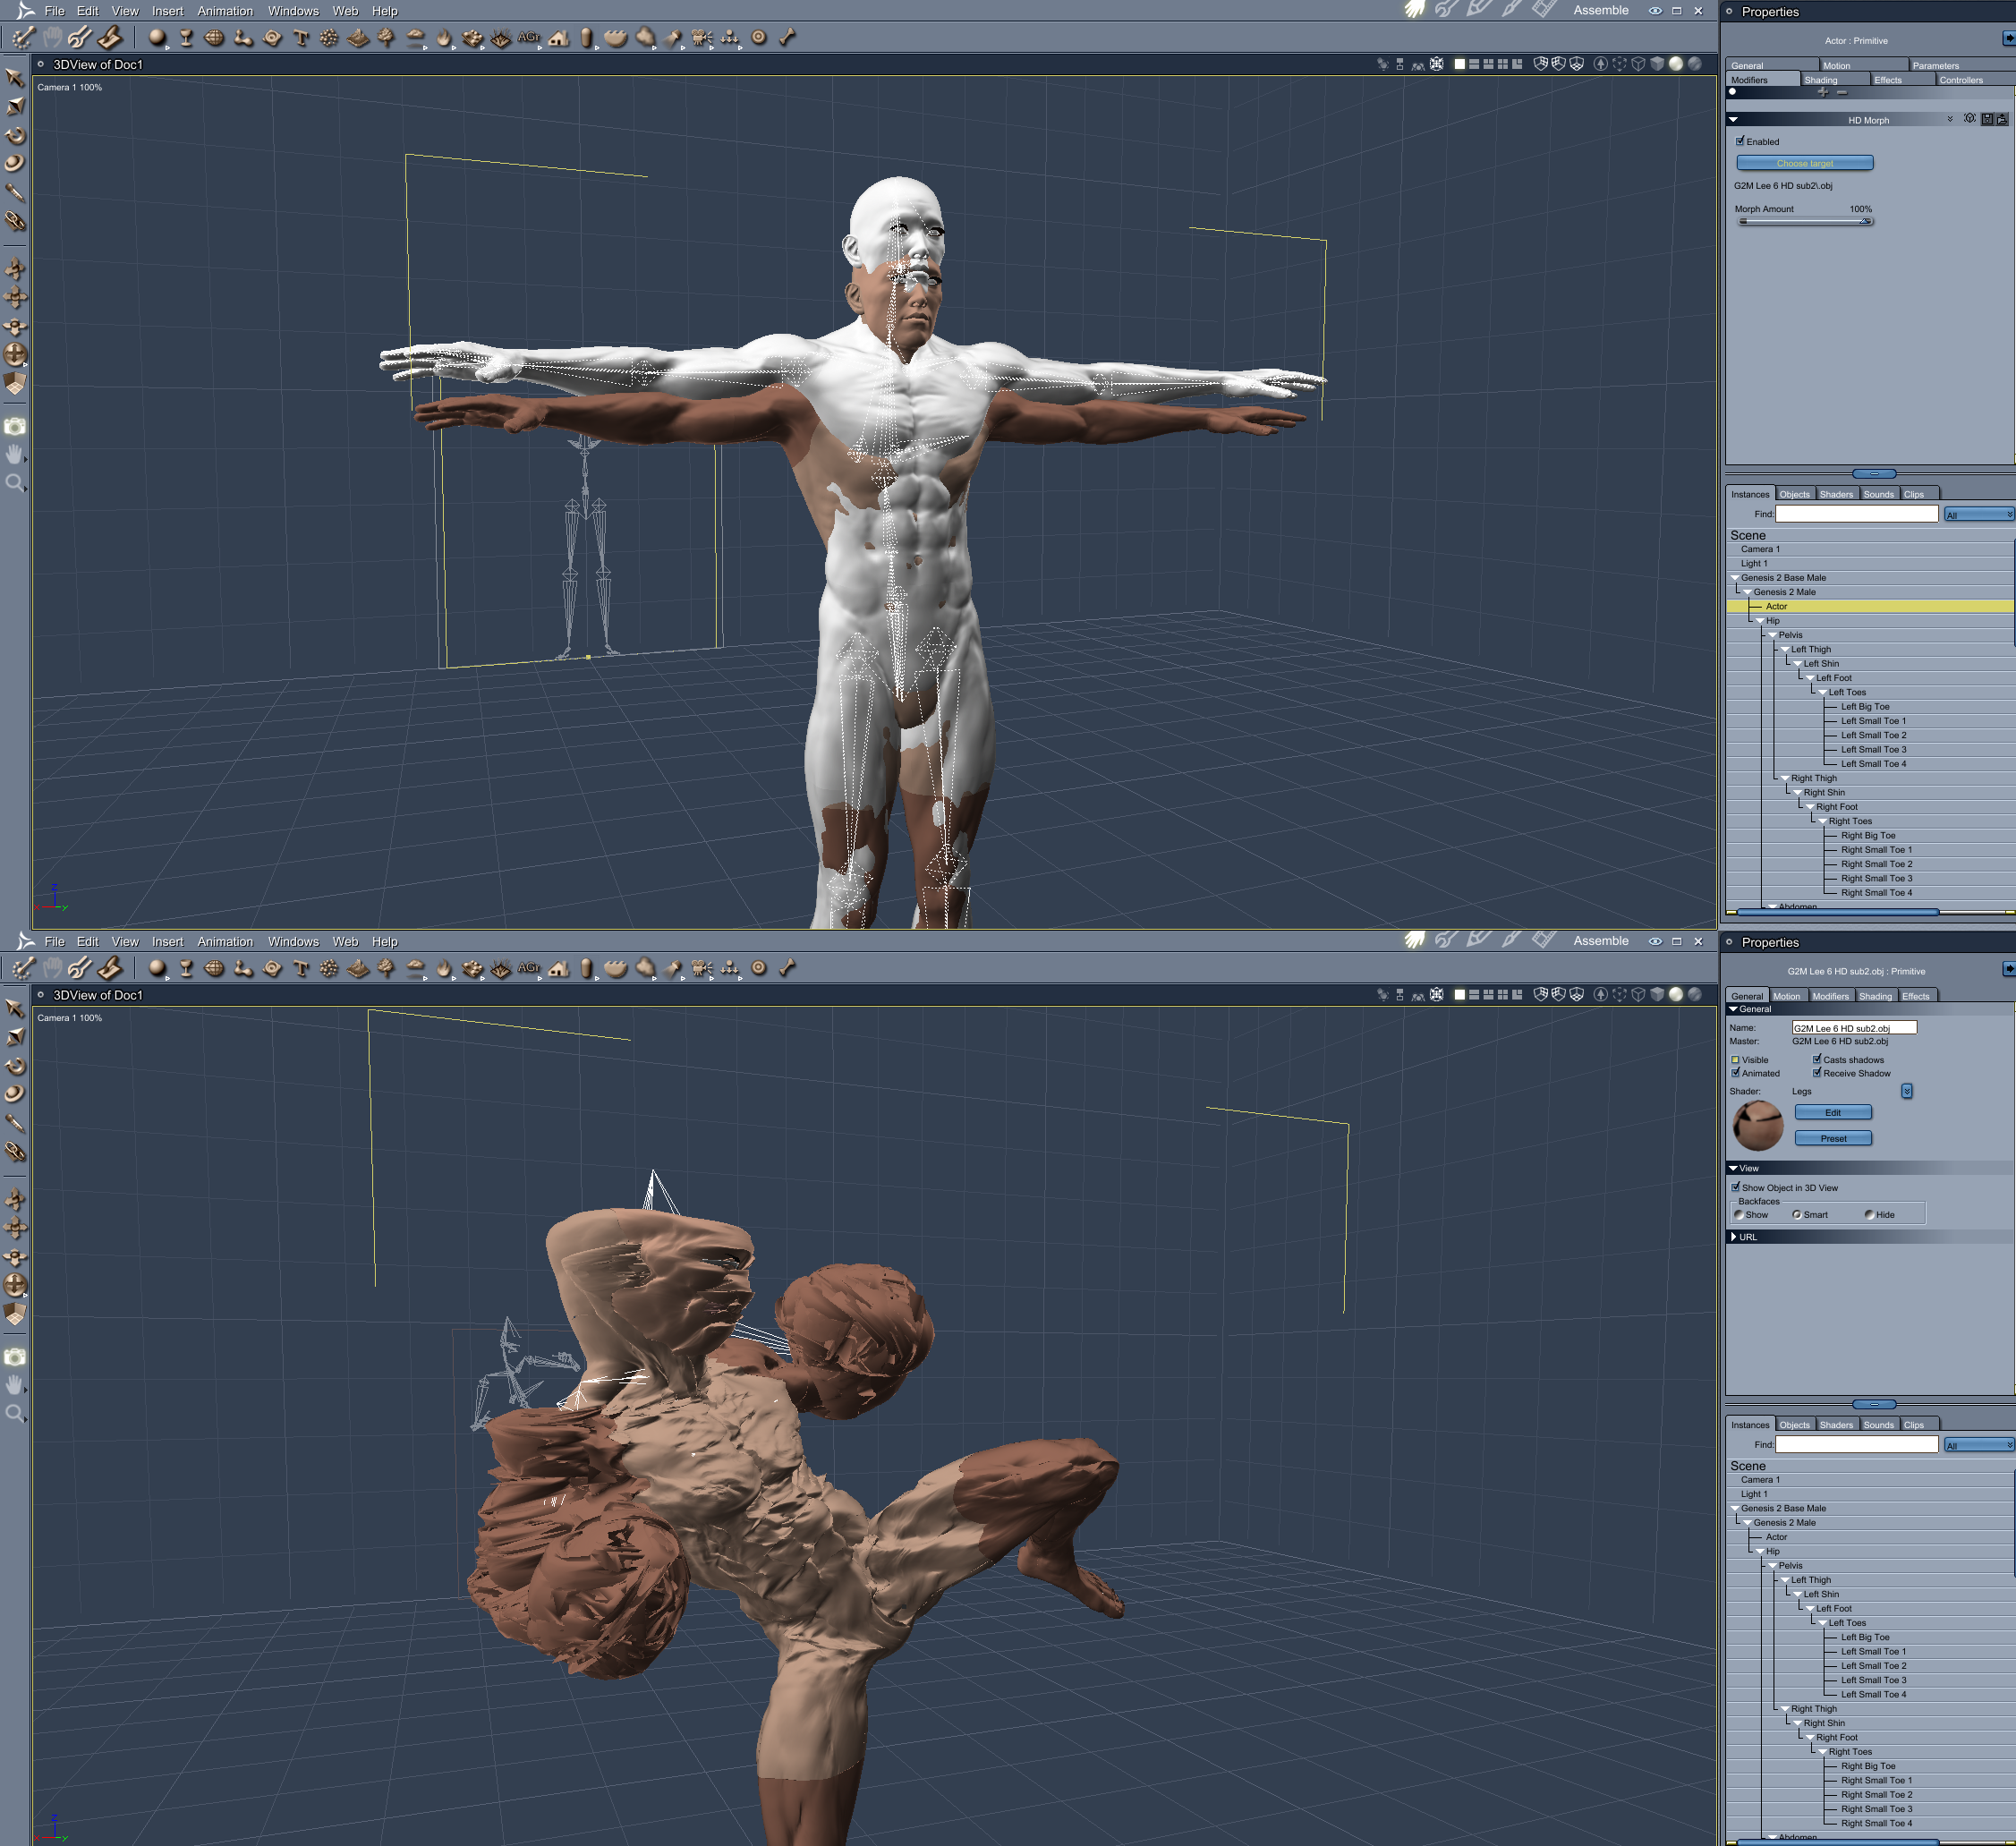Toggle the Casts shadows checkbox
This screenshot has height=1846, width=2016.
pos(1816,1059)
